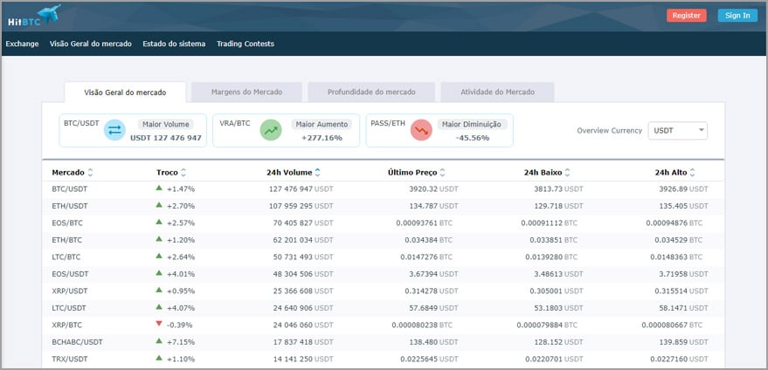
Task: Click 24h high value 0.00094876 BTC
Action: [x=674, y=223]
